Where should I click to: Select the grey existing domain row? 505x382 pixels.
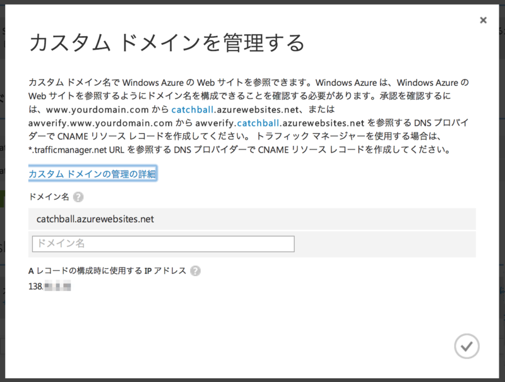(251, 218)
